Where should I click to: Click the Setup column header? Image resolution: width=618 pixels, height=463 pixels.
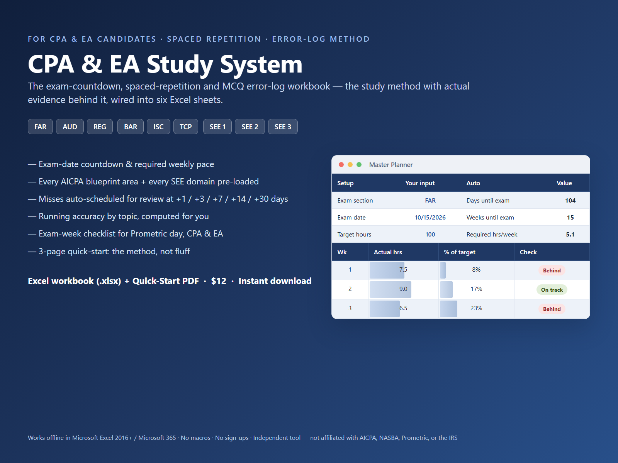tap(366, 183)
